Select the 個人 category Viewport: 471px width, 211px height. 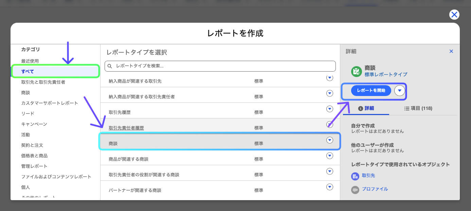pos(25,187)
